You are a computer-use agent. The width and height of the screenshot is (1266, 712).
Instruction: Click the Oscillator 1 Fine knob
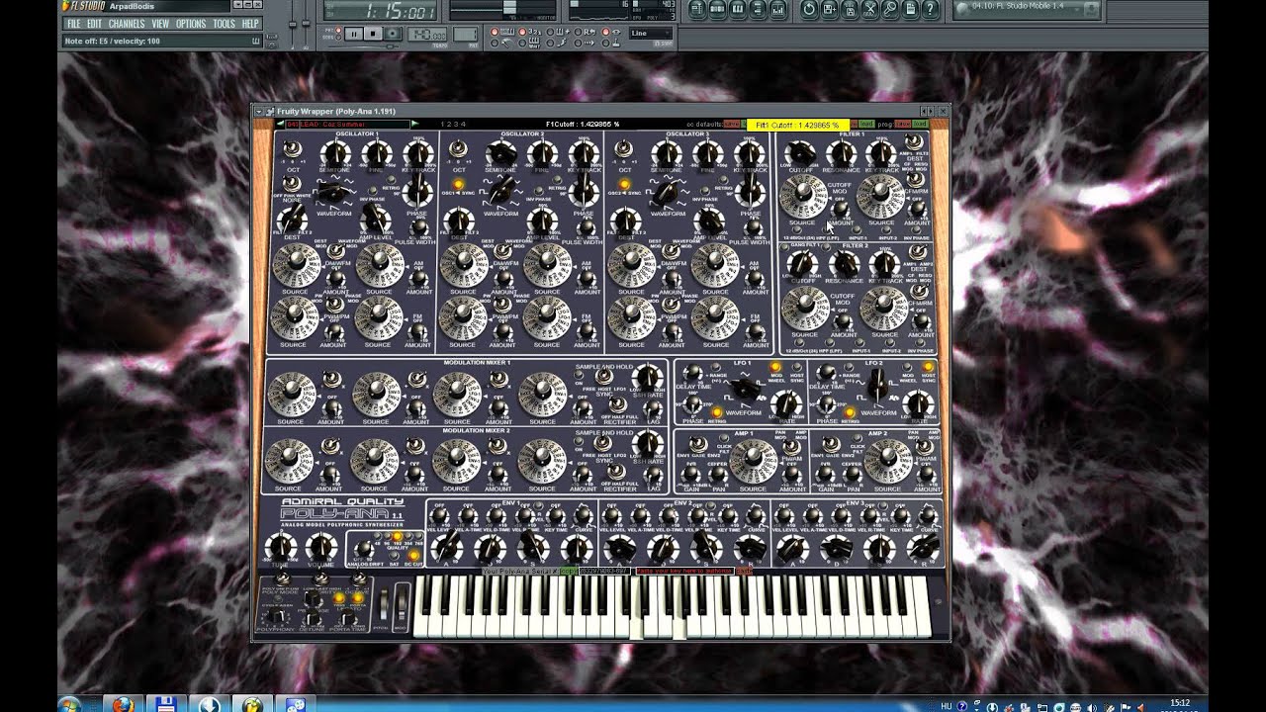(377, 152)
